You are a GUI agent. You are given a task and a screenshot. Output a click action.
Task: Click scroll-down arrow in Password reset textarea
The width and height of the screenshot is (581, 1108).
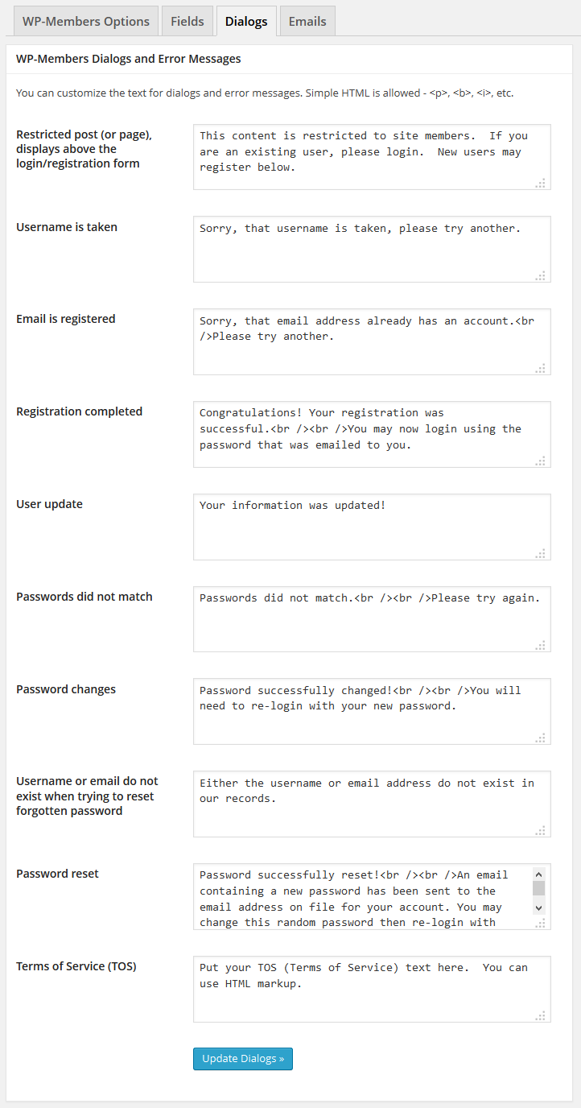(539, 907)
